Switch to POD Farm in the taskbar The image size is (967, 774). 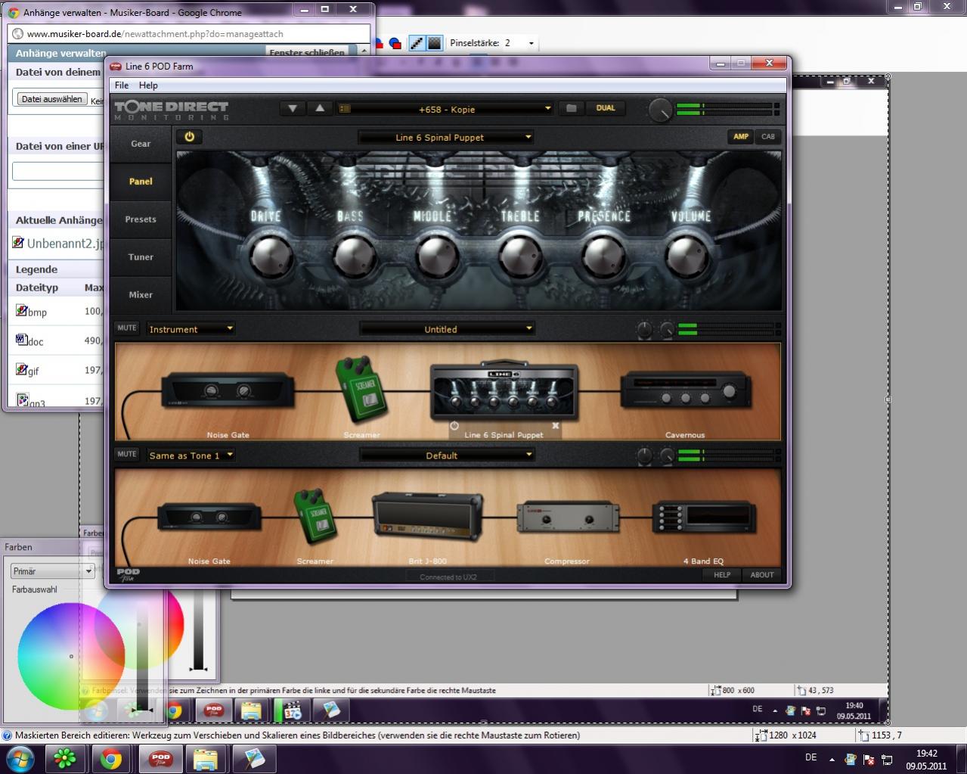[160, 759]
